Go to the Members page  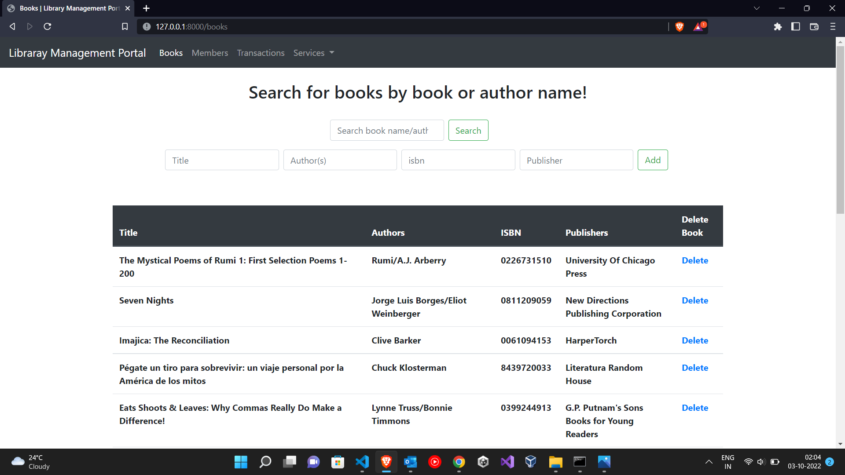210,53
